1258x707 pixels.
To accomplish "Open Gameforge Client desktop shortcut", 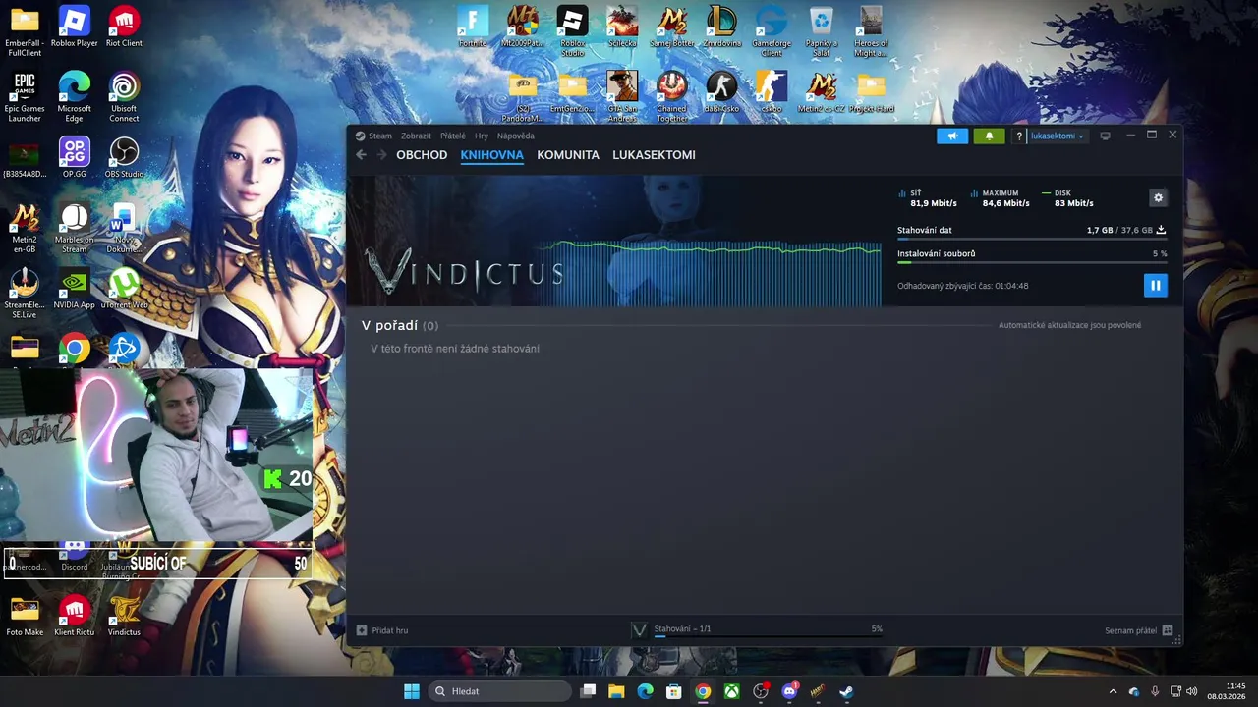I will pos(772,30).
